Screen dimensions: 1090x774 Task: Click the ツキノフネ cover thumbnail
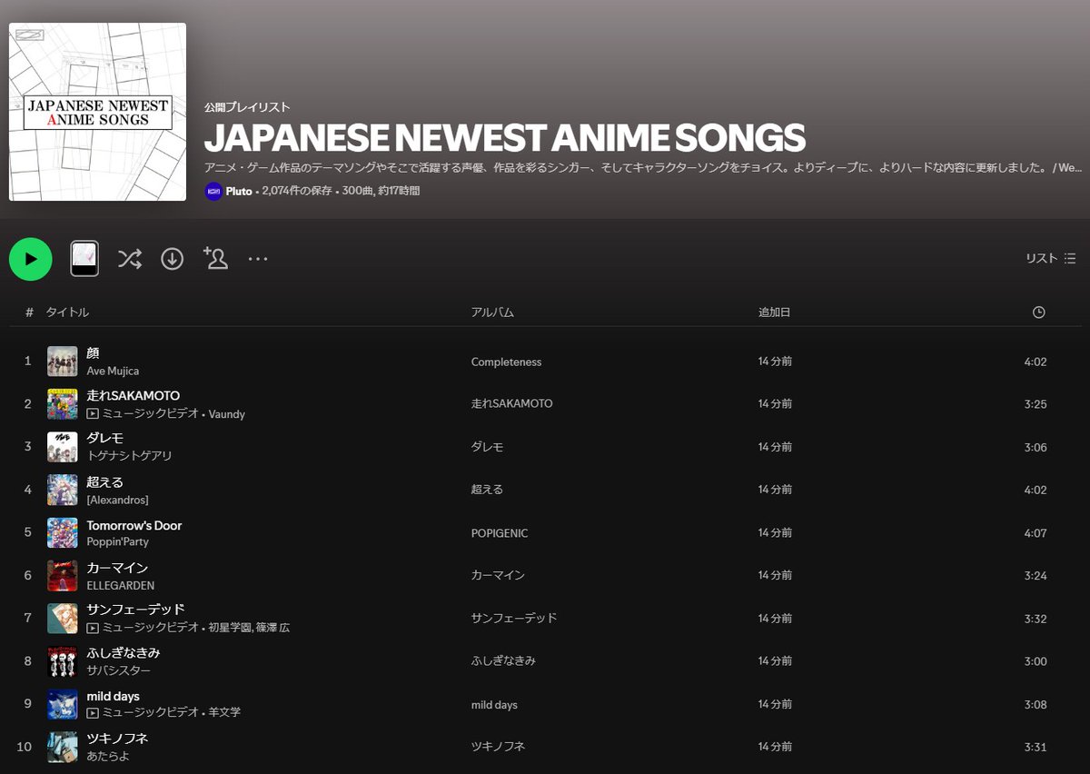(63, 747)
